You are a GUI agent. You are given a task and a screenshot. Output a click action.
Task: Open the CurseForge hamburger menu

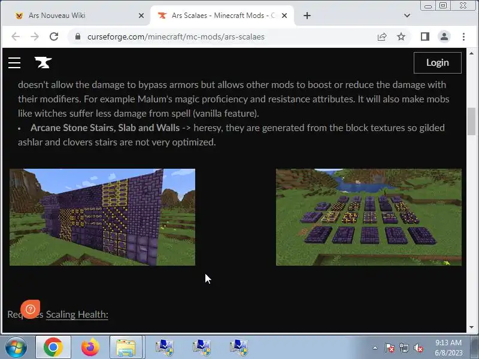click(x=14, y=63)
